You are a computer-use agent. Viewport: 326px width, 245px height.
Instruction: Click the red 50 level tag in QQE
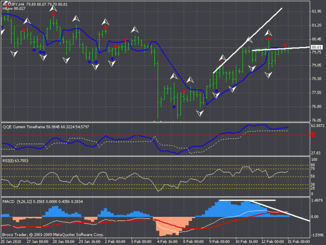pos(313,135)
